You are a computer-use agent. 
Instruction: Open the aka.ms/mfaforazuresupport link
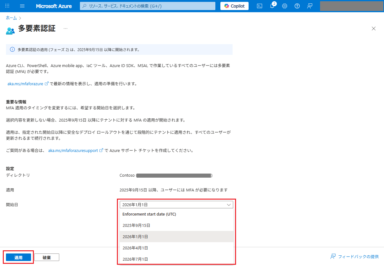73,150
